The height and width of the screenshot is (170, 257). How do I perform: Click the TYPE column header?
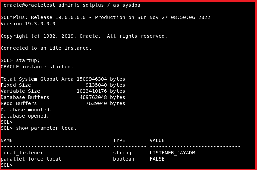pyautogui.click(x=119, y=141)
